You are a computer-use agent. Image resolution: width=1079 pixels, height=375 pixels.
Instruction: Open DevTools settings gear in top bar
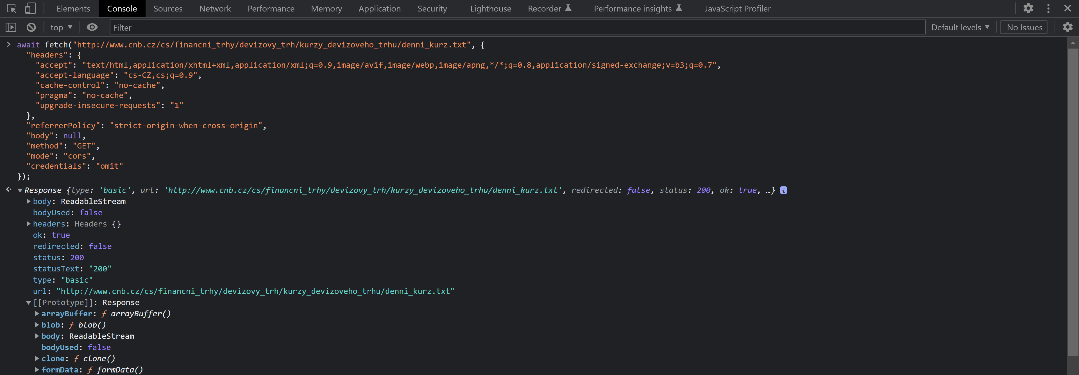[1028, 8]
